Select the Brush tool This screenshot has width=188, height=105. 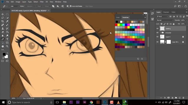pos(7,25)
